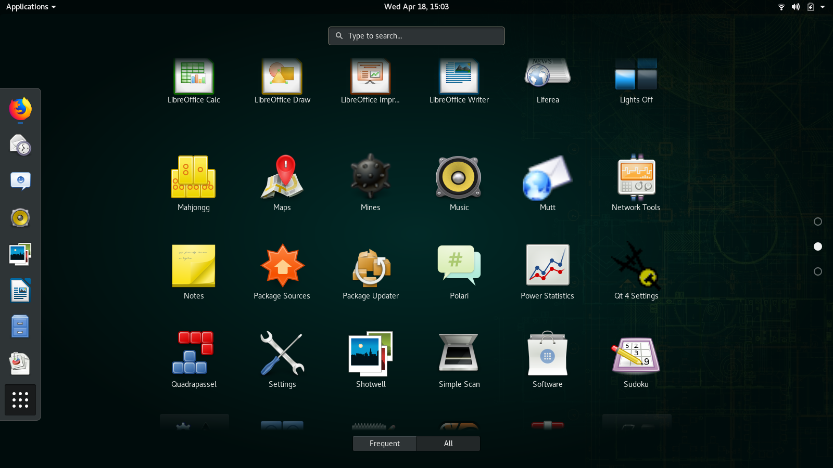Click the file cabinet icon in the dock
Screen dimensions: 833x468
20,326
